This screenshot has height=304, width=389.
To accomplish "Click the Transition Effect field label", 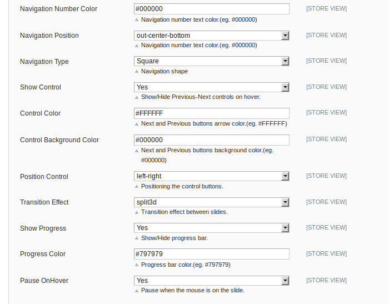I will pos(44,202).
